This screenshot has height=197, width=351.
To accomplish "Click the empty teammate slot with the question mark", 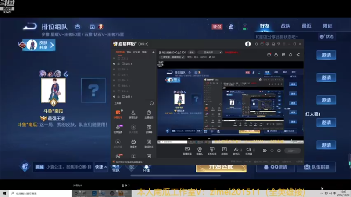I will pyautogui.click(x=93, y=91).
